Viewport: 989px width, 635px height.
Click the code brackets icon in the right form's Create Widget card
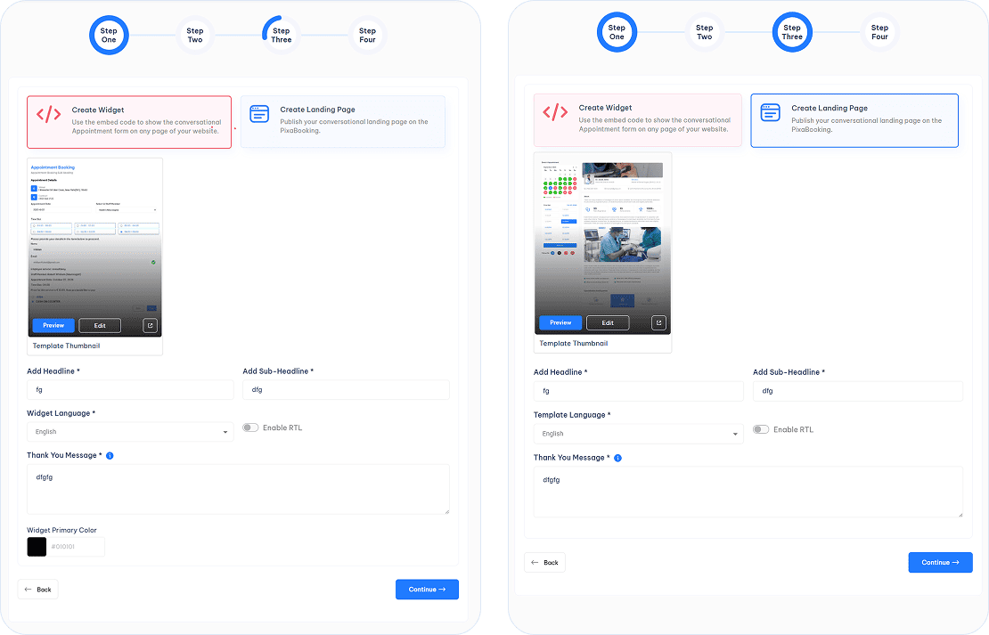pyautogui.click(x=555, y=112)
